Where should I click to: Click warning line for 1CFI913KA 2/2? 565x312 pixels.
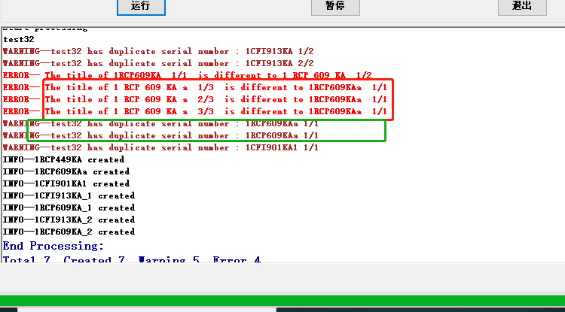[158, 63]
